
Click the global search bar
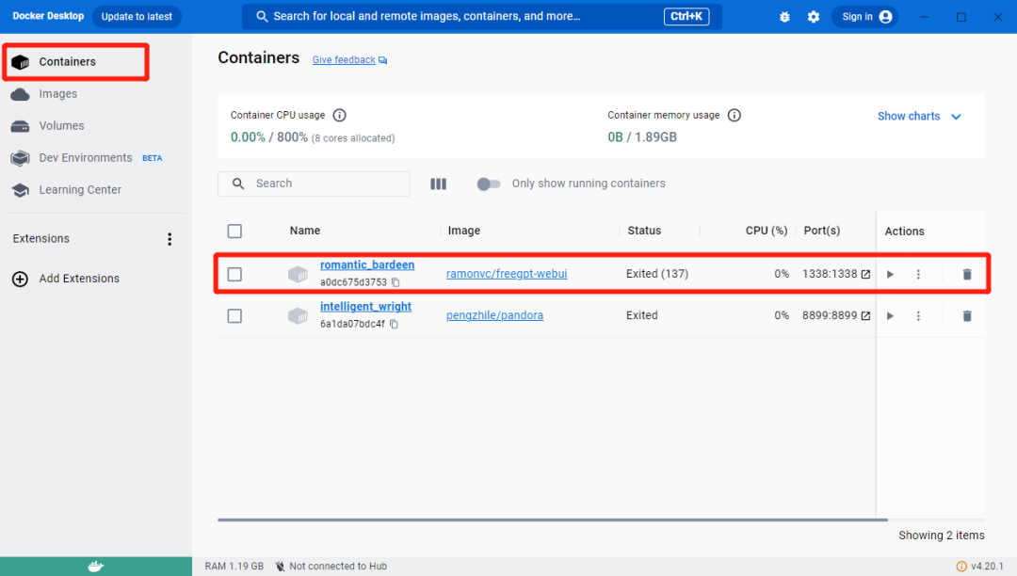(x=482, y=17)
